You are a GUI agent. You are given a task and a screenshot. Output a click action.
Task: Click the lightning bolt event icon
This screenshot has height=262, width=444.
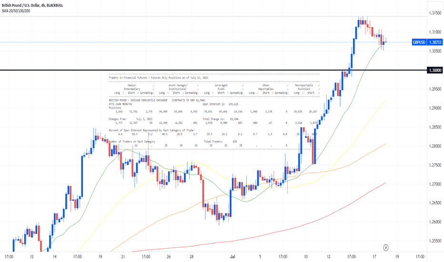pyautogui.click(x=386, y=248)
